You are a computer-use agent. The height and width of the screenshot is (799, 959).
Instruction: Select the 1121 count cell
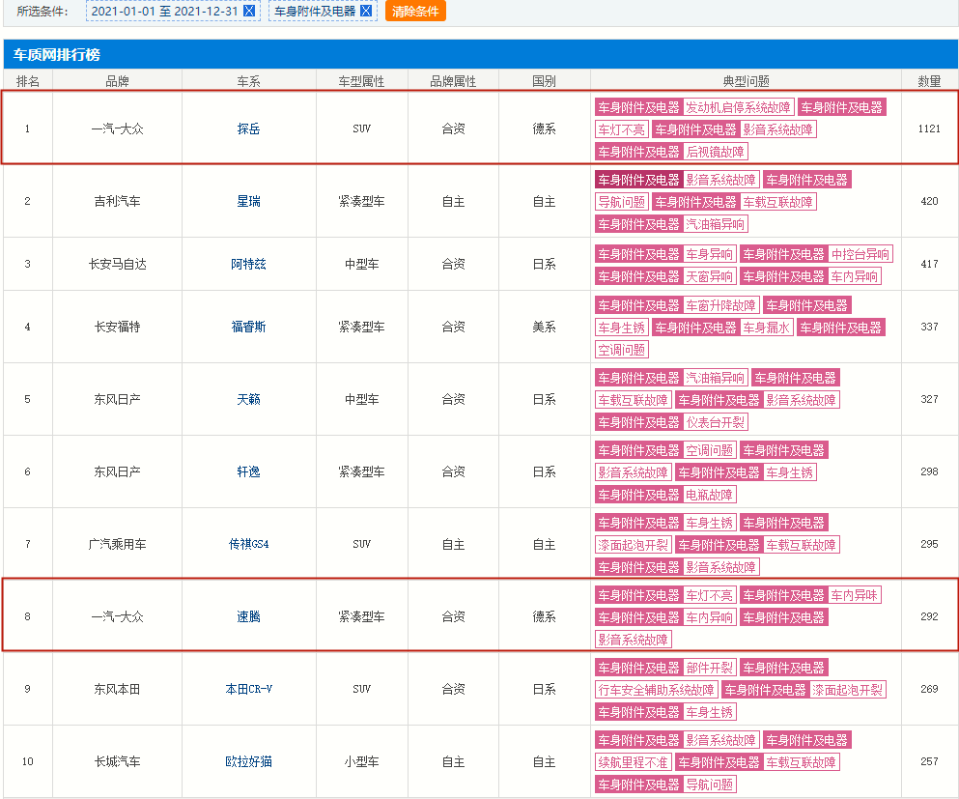(929, 128)
